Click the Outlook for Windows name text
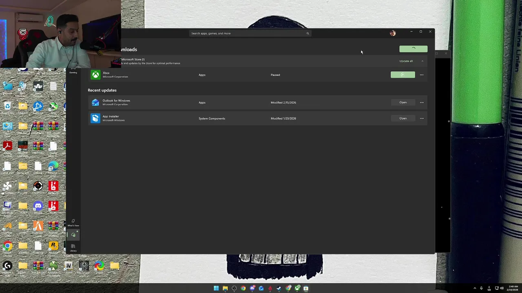522x293 pixels. [x=116, y=101]
